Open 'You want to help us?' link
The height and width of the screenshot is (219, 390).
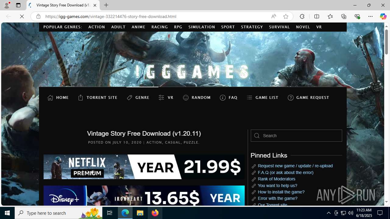pyautogui.click(x=277, y=186)
